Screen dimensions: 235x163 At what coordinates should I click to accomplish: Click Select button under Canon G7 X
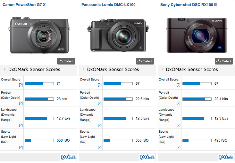pyautogui.click(x=66, y=61)
